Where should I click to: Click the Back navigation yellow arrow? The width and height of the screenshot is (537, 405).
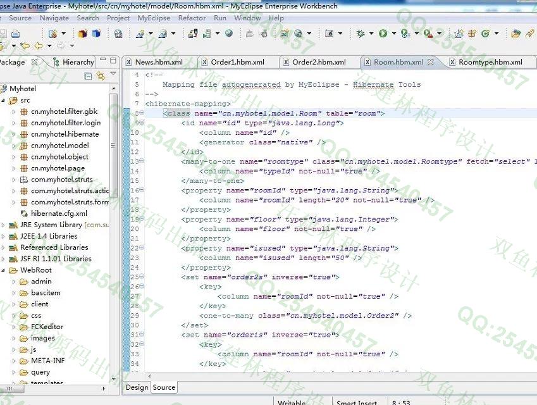[39, 45]
